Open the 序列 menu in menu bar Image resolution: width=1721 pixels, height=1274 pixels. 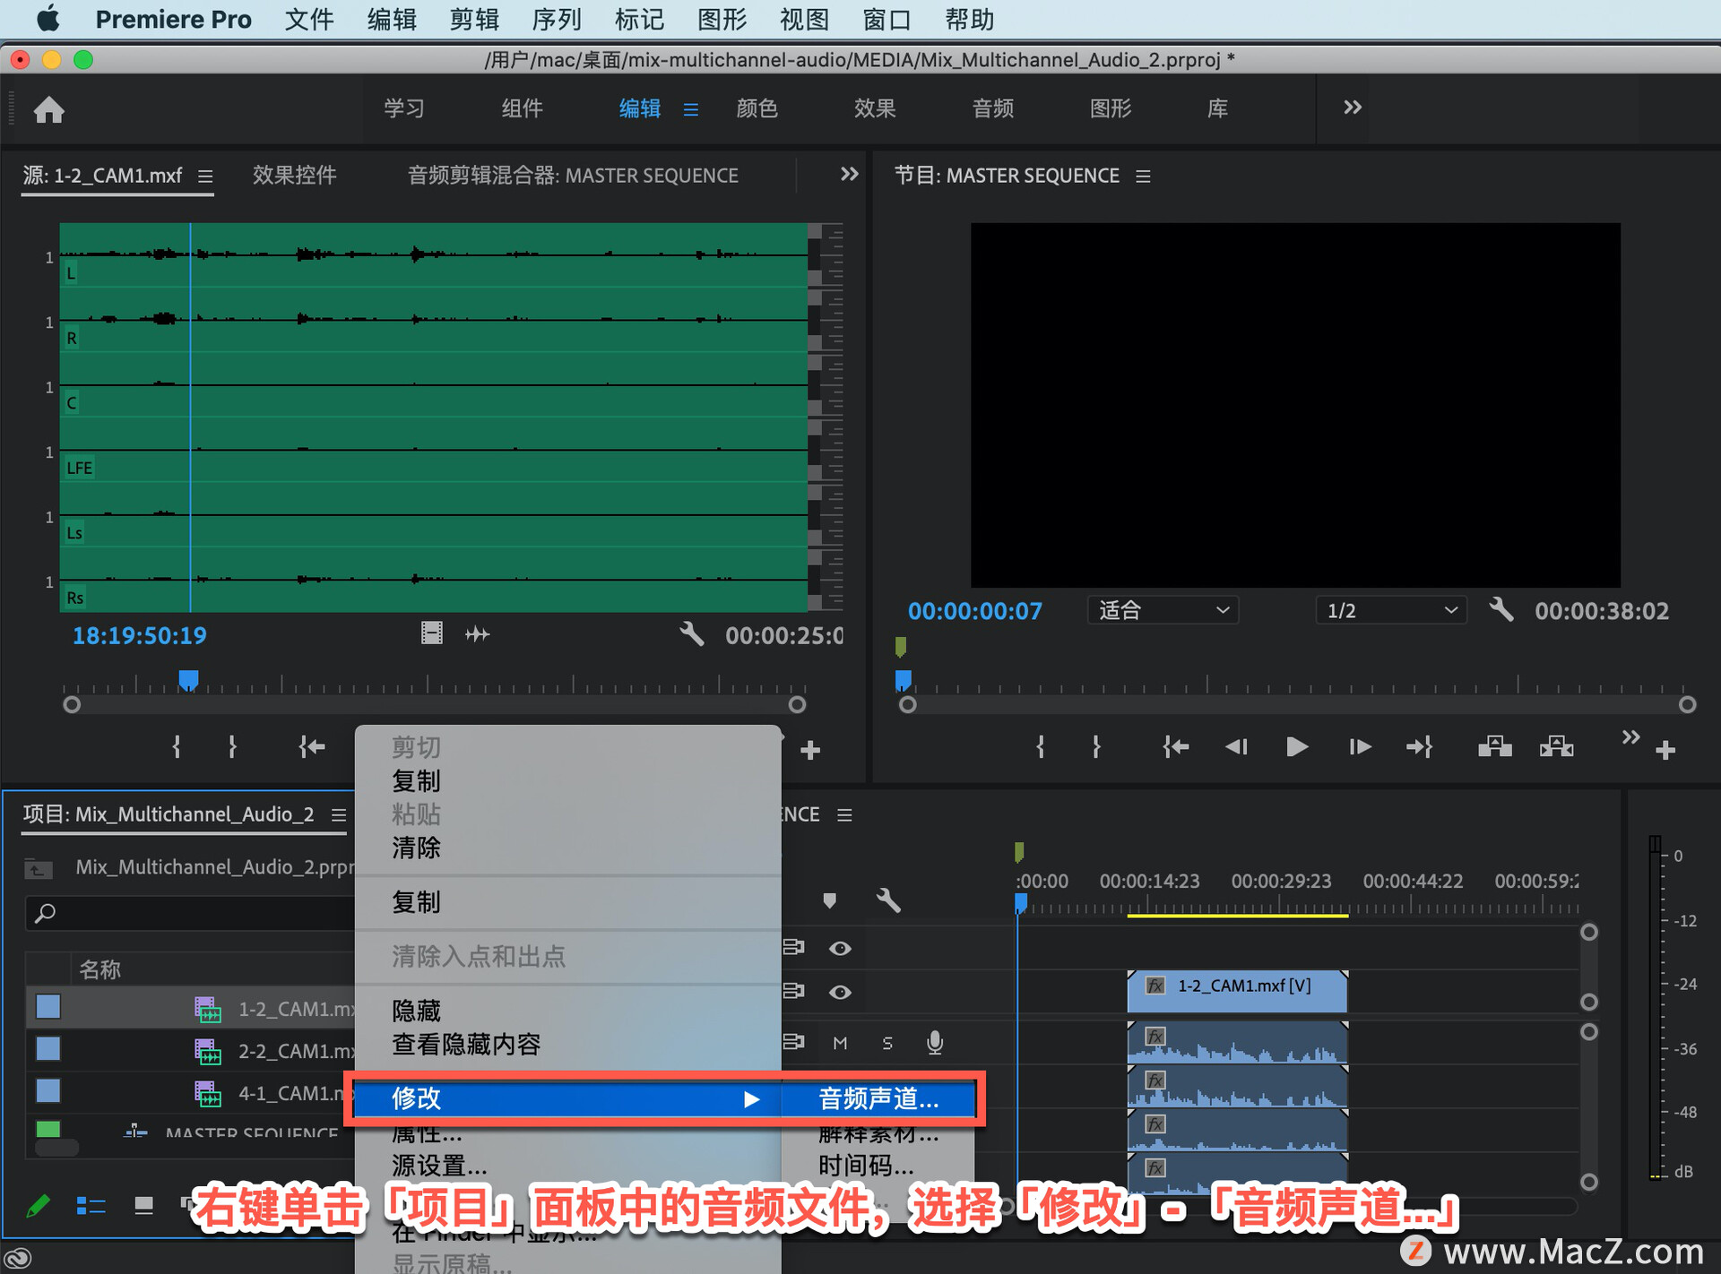point(557,19)
